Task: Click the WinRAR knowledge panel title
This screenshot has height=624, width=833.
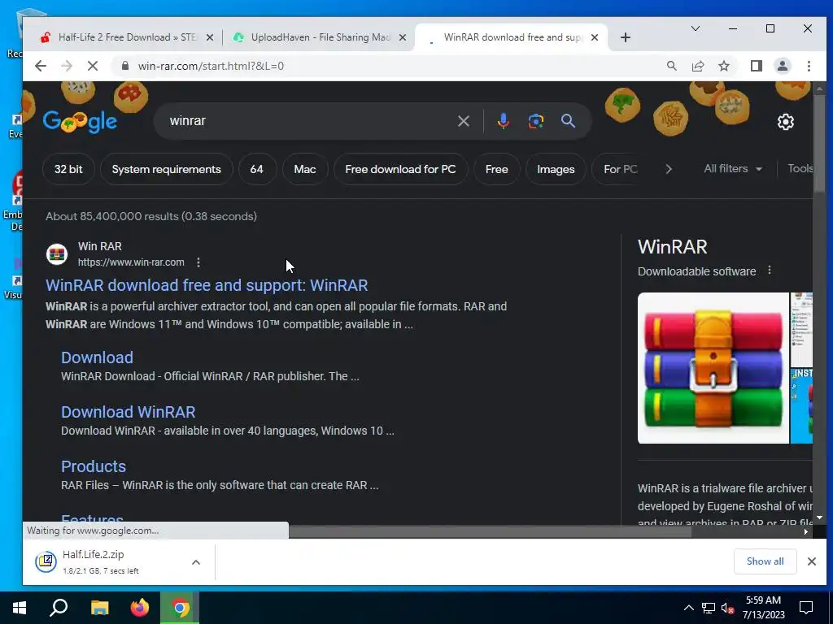Action: (x=673, y=247)
